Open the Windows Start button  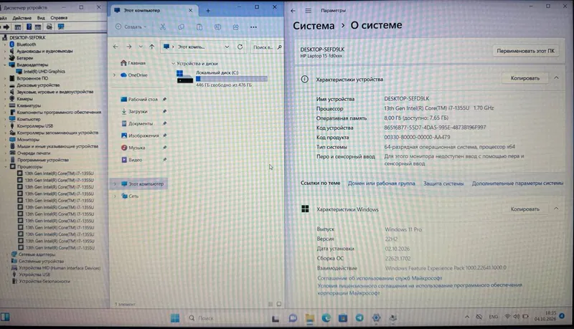[175, 318]
